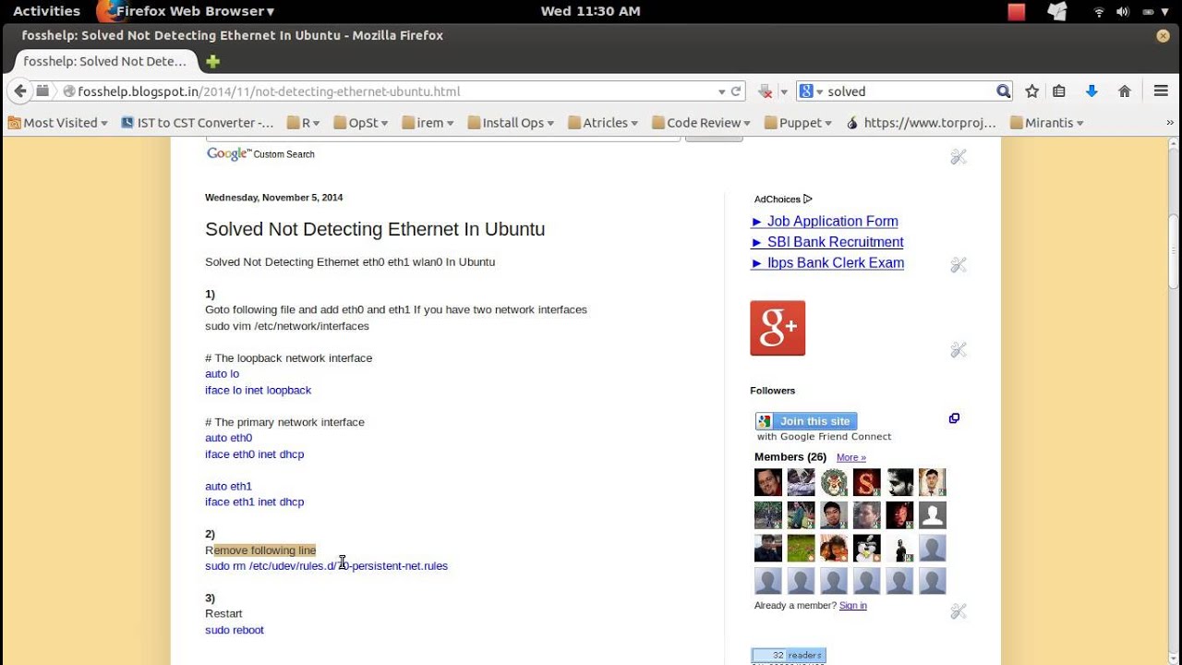This screenshot has width=1182, height=665.
Task: Go to the Firefox Home page icon
Action: click(1125, 91)
